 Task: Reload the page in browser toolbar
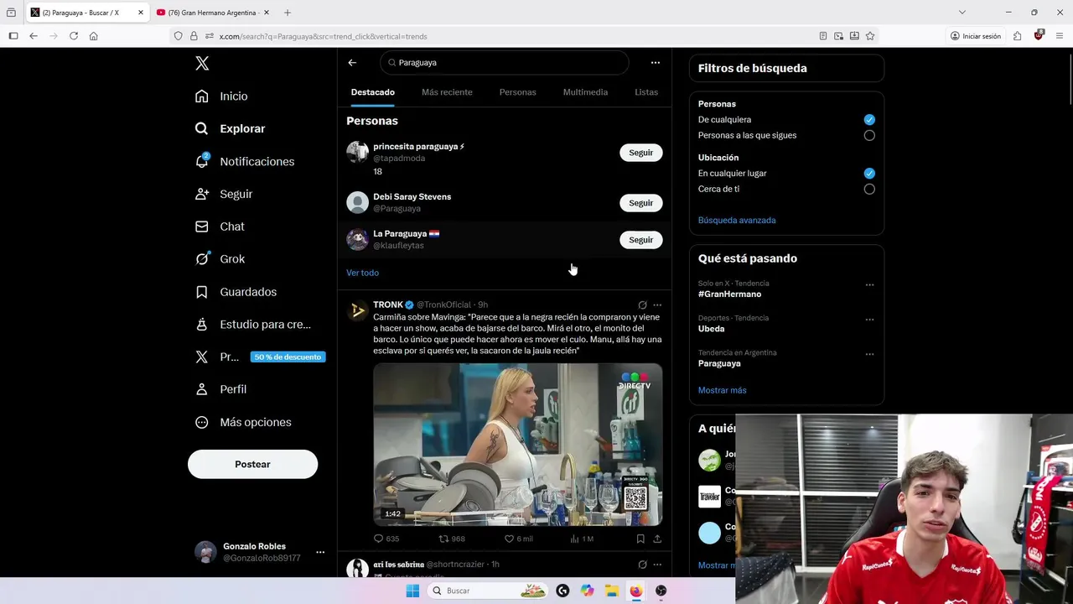pyautogui.click(x=74, y=36)
